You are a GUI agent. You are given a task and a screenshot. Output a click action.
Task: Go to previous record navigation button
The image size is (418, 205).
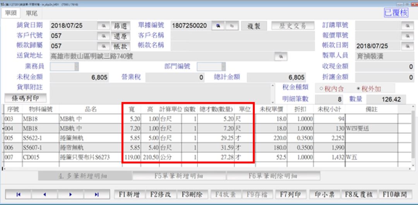tap(45, 195)
